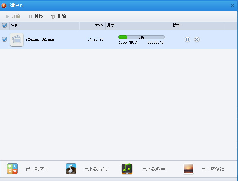Open the 已下载铃声 ringtone icon
238x181 pixels.
127,169
